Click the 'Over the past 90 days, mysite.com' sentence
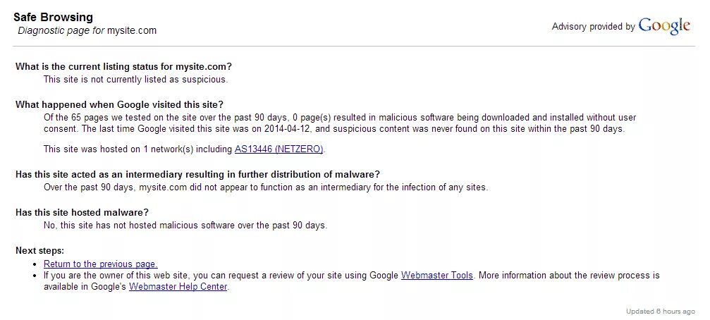The height and width of the screenshot is (320, 710). coord(266,187)
